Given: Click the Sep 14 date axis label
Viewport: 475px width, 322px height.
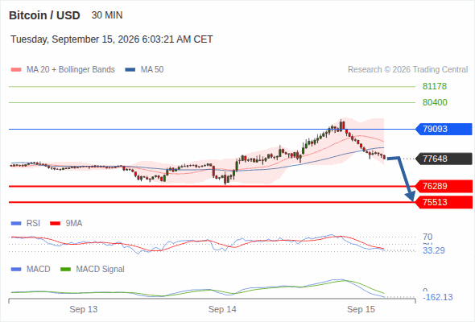Looking at the screenshot, I should (x=222, y=309).
